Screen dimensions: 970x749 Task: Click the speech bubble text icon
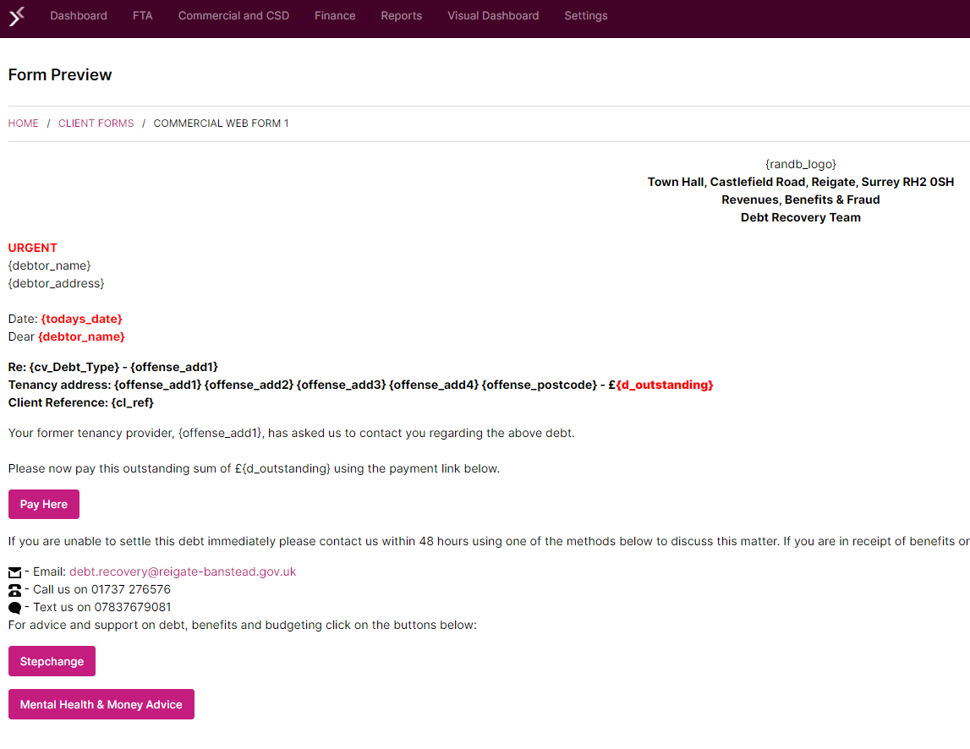(x=14, y=607)
